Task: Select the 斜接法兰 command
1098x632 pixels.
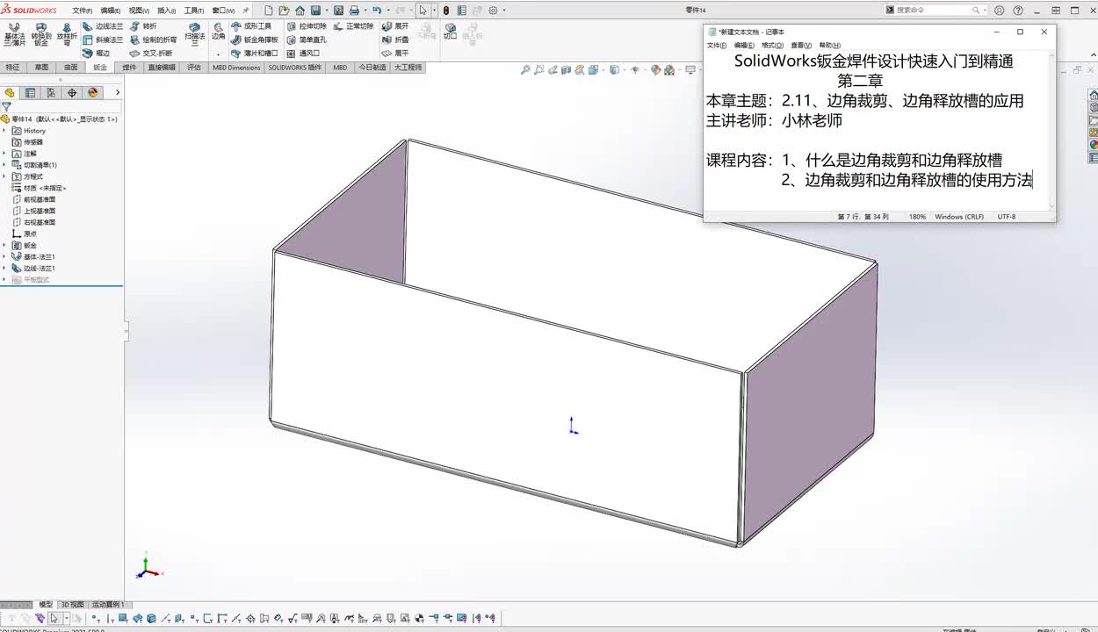Action: pyautogui.click(x=103, y=39)
